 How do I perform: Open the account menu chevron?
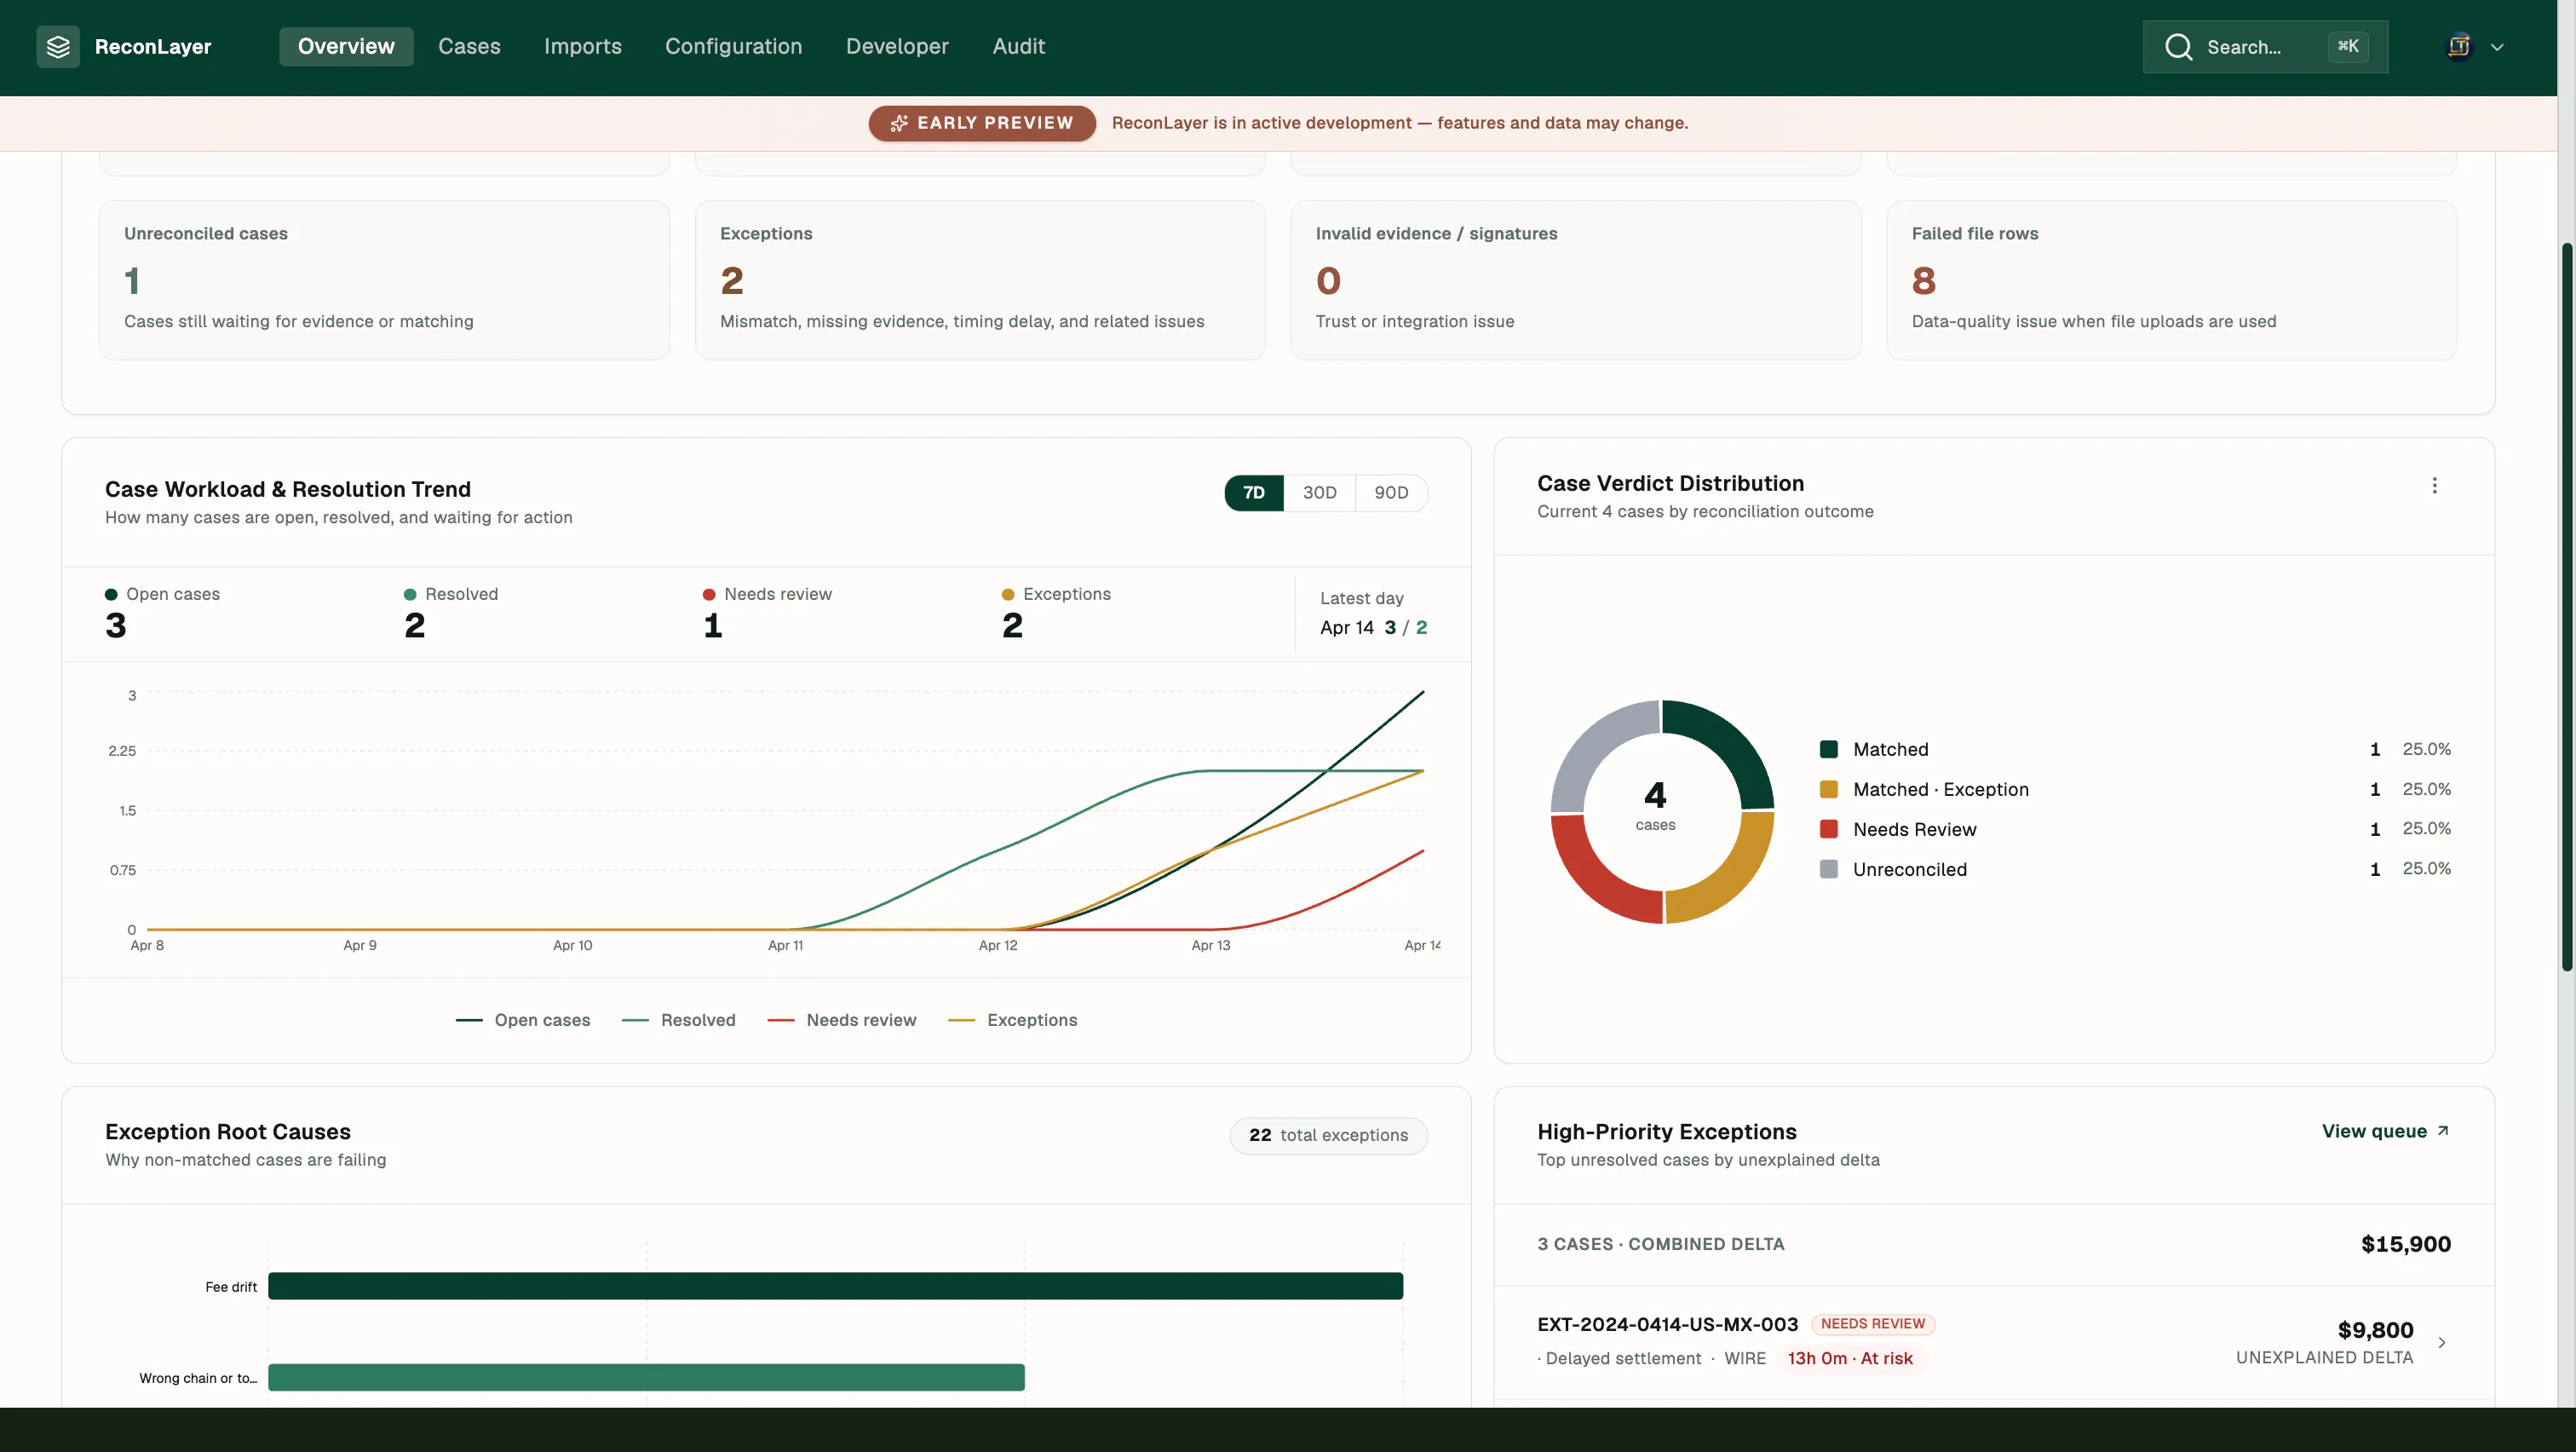pyautogui.click(x=2497, y=47)
